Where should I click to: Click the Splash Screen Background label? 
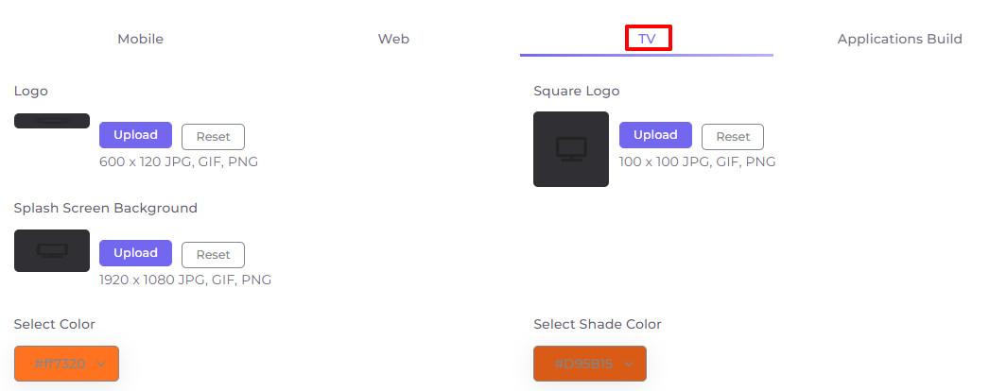(x=106, y=209)
